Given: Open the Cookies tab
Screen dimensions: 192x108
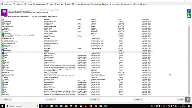Looking at the screenshot, I should (68, 4).
